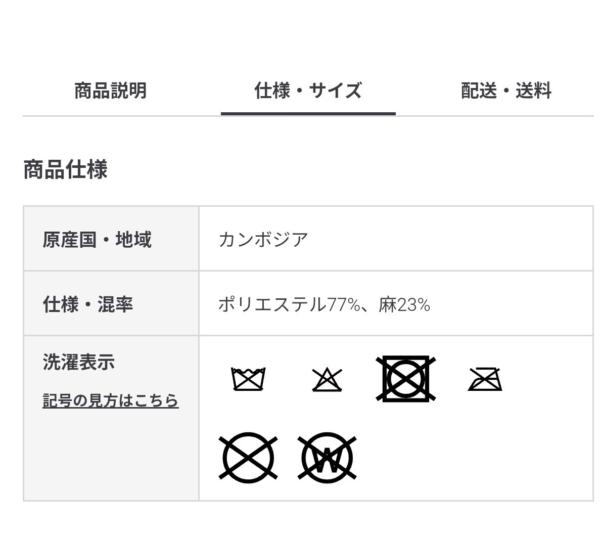Click the do-not-wash basin symbol
This screenshot has width=599, height=536.
[248, 379]
